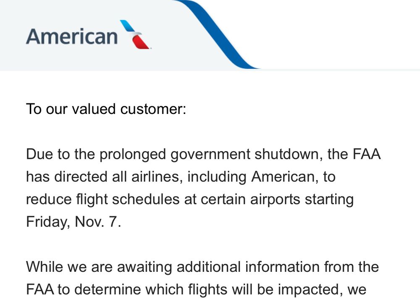Click the American Airlines eagle tail icon
This screenshot has height=302, width=420.
click(x=135, y=34)
